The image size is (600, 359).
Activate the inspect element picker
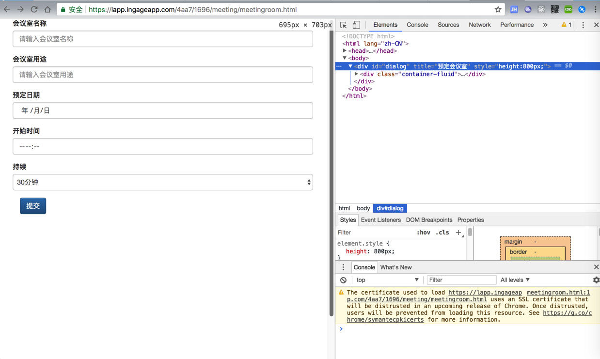coord(343,25)
